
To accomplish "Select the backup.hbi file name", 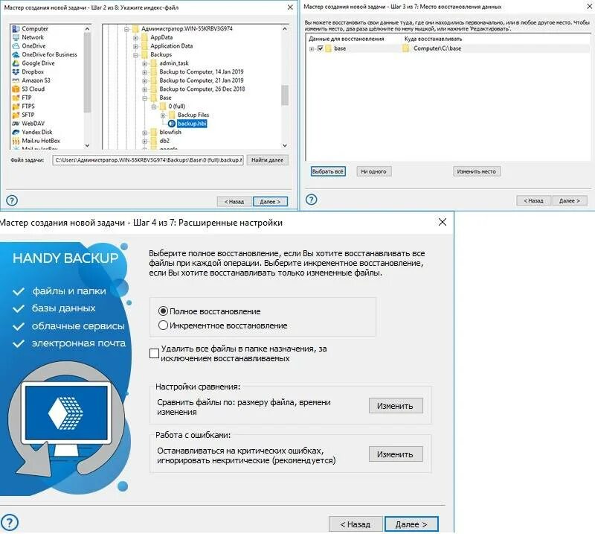I will (x=192, y=124).
